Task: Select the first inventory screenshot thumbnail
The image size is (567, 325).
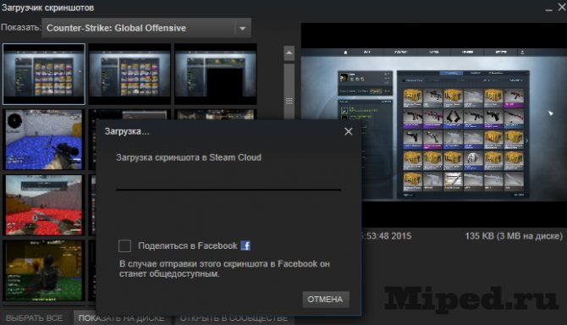Action: pos(44,74)
